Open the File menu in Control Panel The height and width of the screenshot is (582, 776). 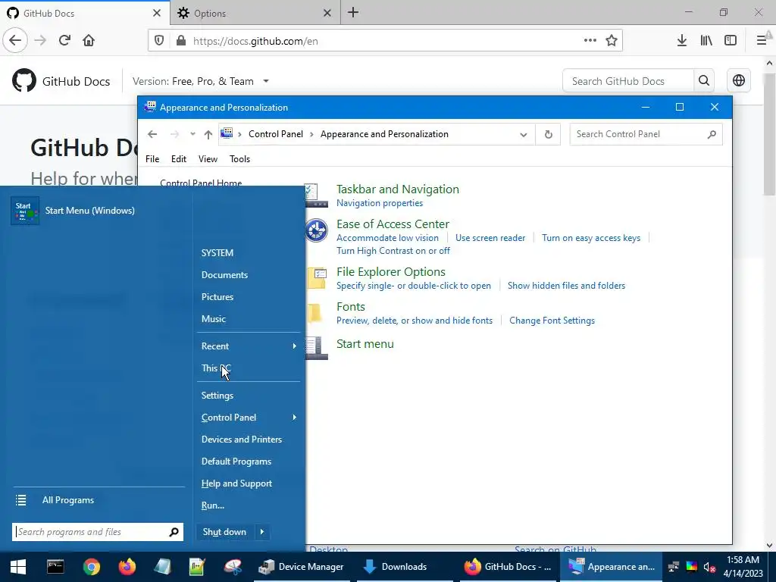tap(152, 159)
